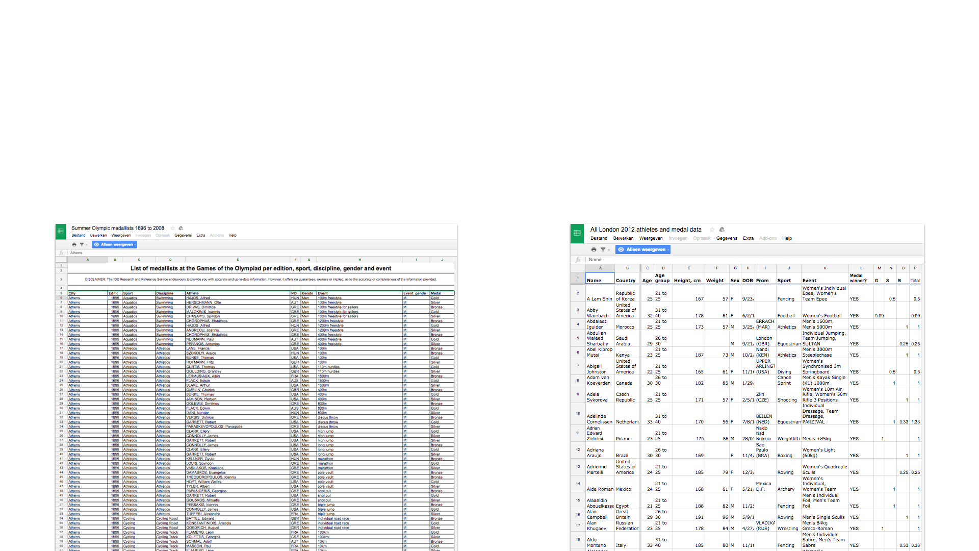Open the filter views dropdown in London 2012 sheet
The height and width of the screenshot is (551, 979).
pyautogui.click(x=605, y=249)
